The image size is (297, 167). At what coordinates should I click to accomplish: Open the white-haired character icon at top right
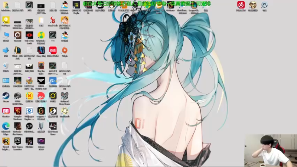pyautogui.click(x=264, y=5)
